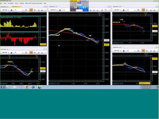Screen dimensions: 159x119
Task: Close the GBP/AUD, m1 tab
Action: pyautogui.click(x=58, y=7)
